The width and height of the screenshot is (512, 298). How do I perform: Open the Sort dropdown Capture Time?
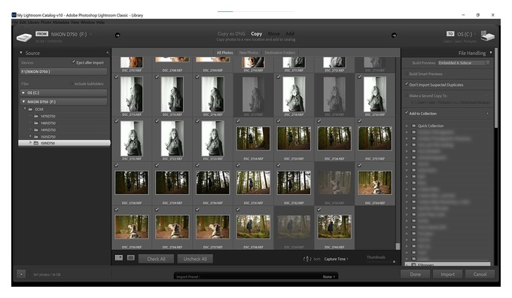point(336,259)
